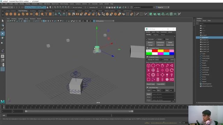Toggle the Scale checkbox
Viewport: 223px width, 125px height.
(x=164, y=39)
